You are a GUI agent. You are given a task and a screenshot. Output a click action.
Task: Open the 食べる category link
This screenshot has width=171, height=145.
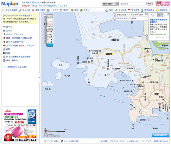click(9, 27)
